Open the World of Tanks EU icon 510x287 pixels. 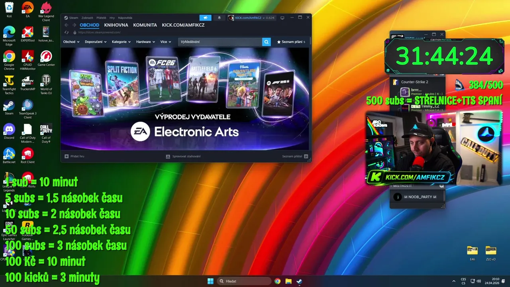pos(46,85)
